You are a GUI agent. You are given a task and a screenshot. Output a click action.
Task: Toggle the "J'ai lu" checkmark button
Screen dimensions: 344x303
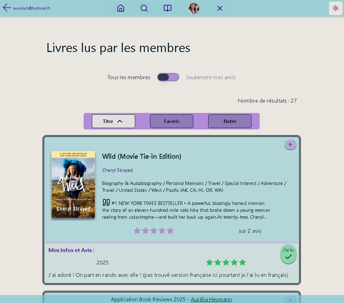[x=288, y=254]
